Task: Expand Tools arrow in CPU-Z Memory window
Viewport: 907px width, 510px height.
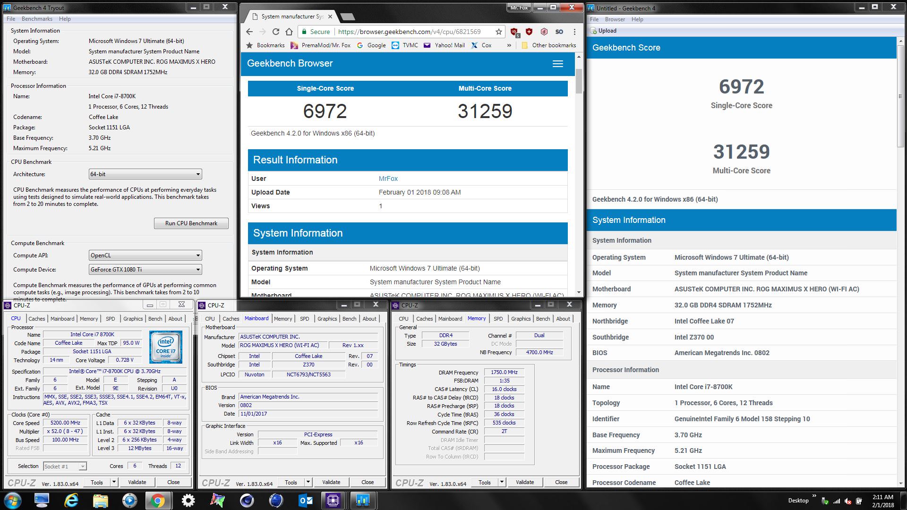Action: [x=502, y=482]
